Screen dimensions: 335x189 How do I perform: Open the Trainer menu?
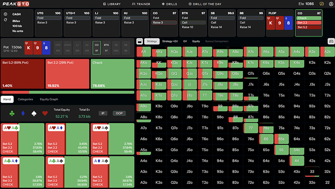pos(141,4)
